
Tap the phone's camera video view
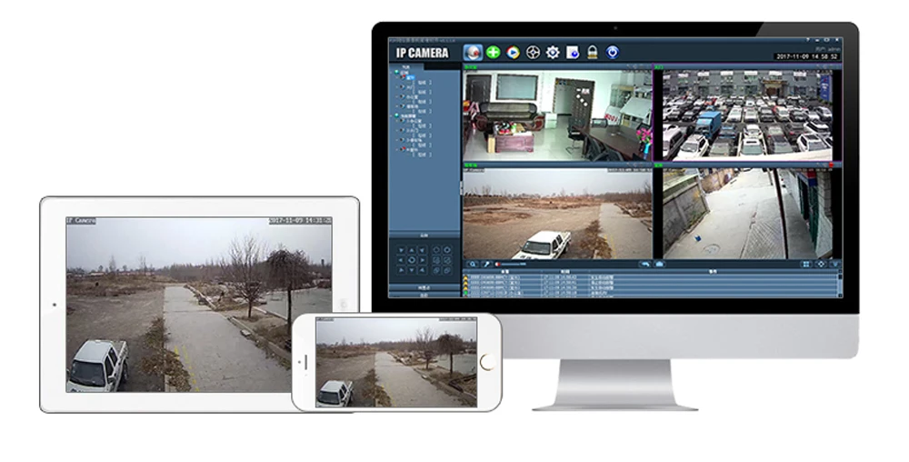(396, 362)
